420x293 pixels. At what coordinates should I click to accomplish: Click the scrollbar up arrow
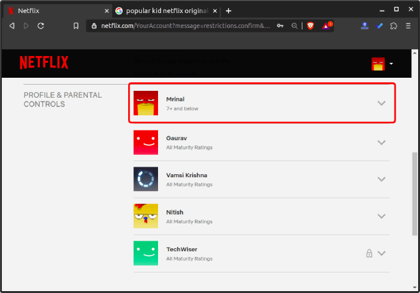[414, 53]
